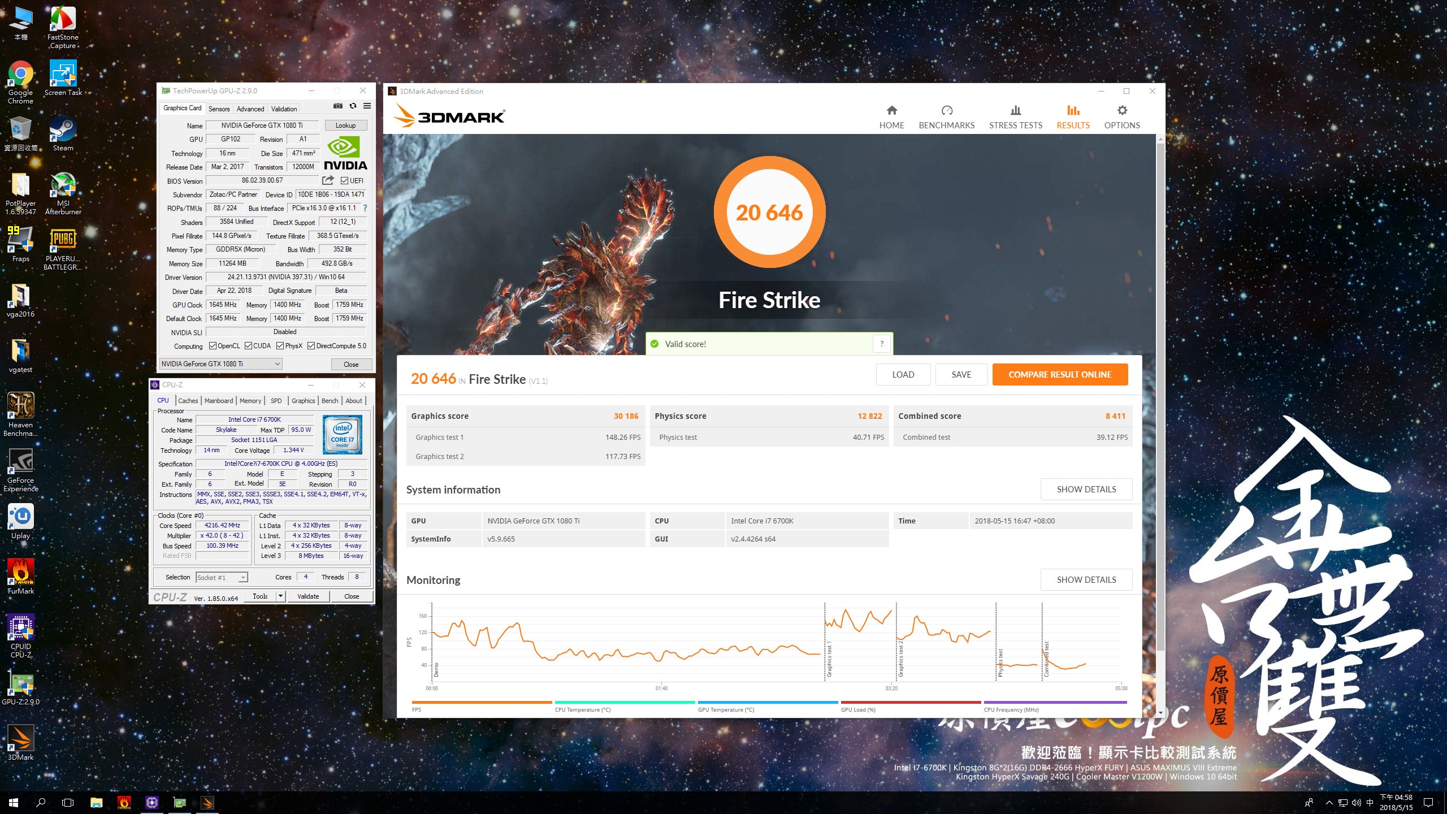Screen dimensions: 1447x814
Task: Go to 3DMark HOME
Action: point(891,117)
